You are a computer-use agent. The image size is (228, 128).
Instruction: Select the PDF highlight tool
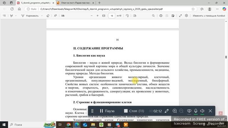11,16
